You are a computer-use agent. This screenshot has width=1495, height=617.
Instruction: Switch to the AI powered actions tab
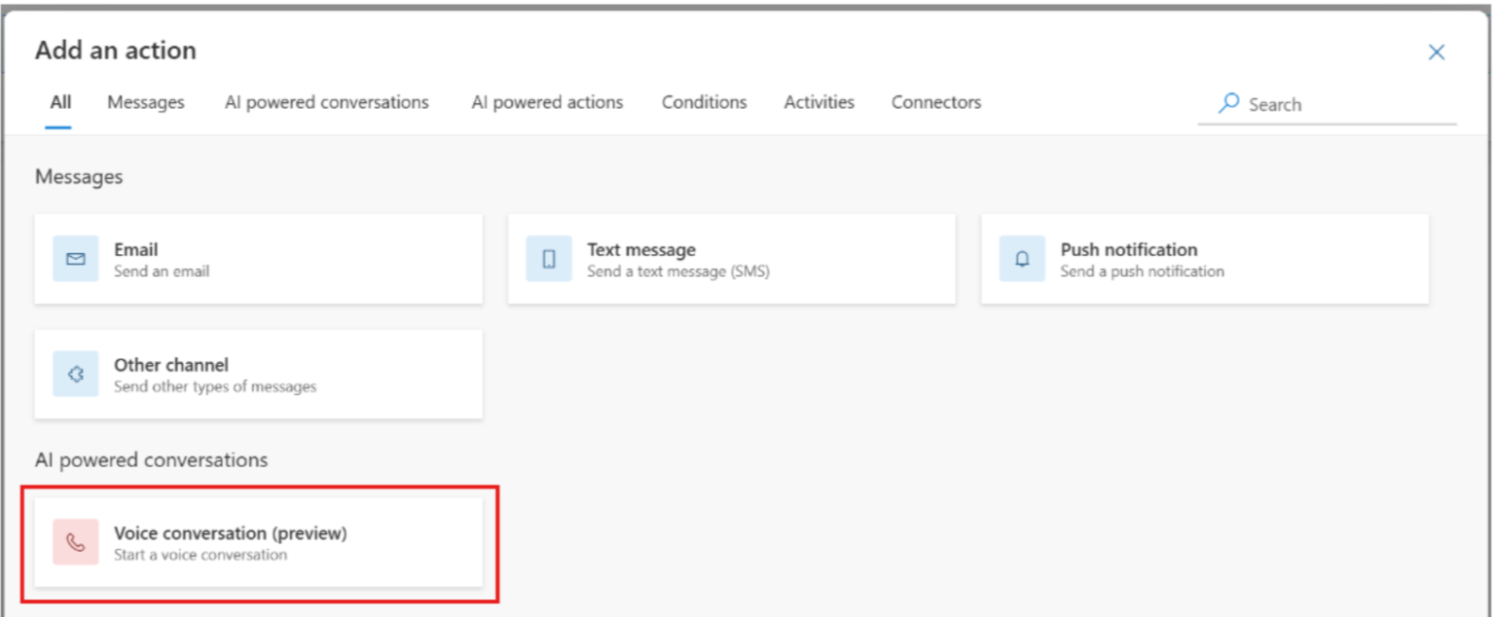[547, 102]
